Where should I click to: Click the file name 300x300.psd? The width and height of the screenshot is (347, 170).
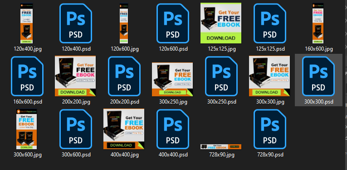(319, 102)
